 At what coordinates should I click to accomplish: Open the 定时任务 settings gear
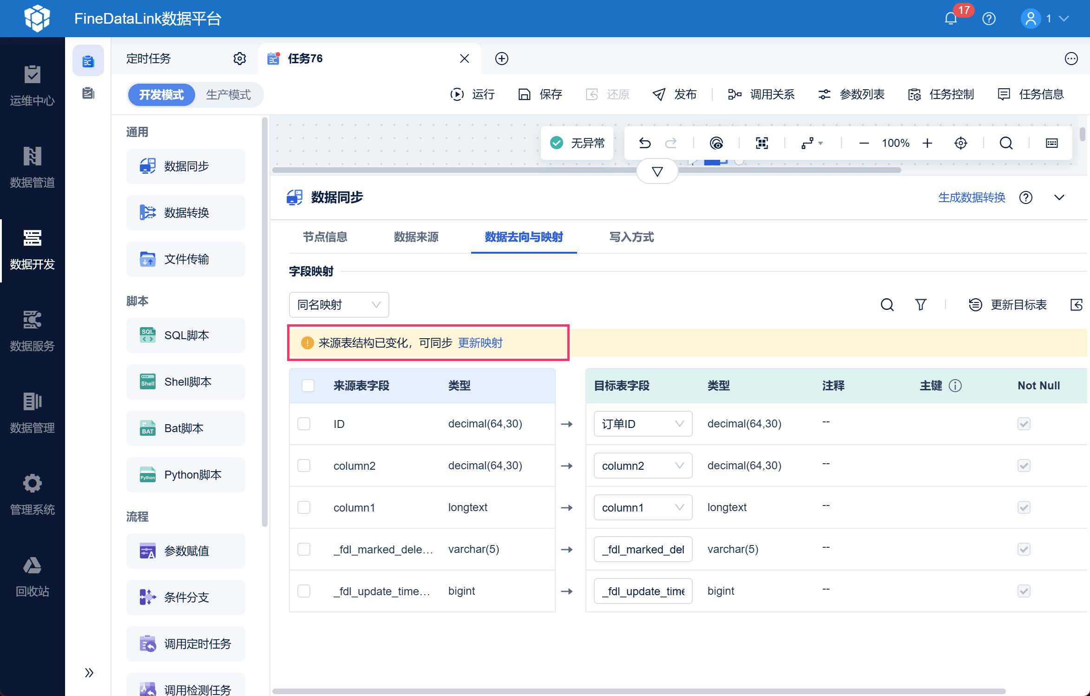[x=239, y=59]
